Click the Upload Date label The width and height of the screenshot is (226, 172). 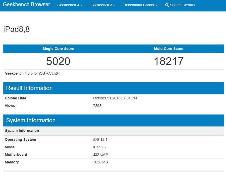(15, 98)
